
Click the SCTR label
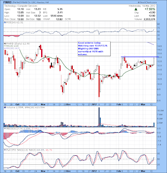click(x=67, y=19)
